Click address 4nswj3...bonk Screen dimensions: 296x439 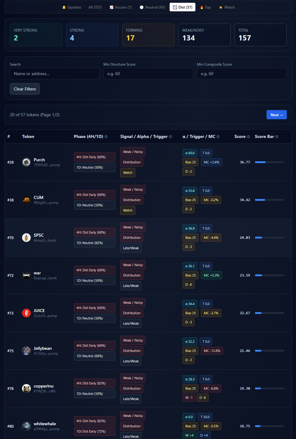(45, 240)
